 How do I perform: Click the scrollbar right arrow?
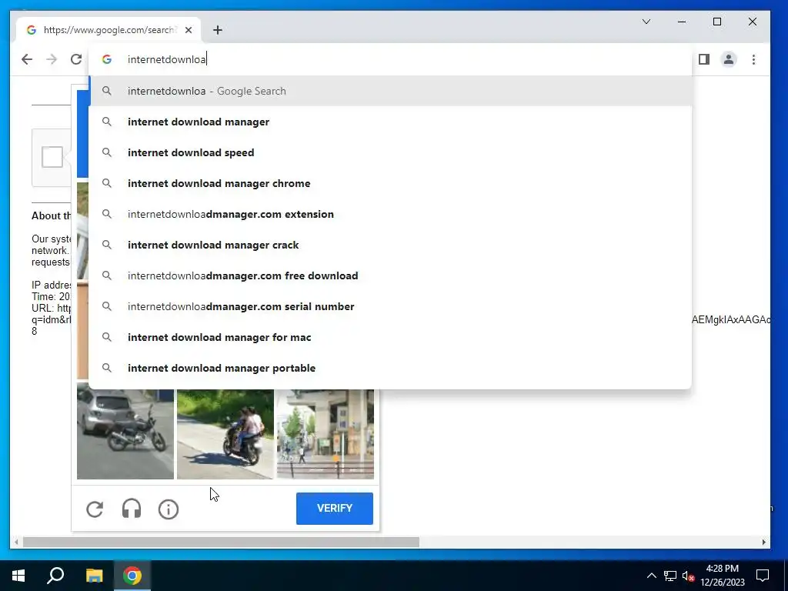click(764, 543)
